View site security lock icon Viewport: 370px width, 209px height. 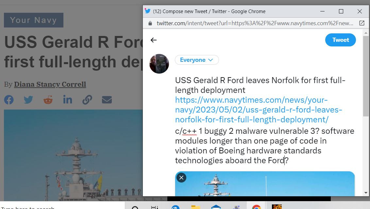tap(150, 23)
